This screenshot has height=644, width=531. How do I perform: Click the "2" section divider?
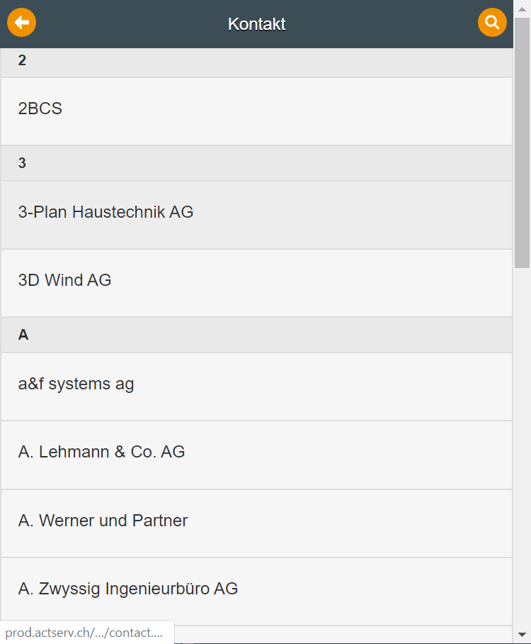pyautogui.click(x=256, y=62)
